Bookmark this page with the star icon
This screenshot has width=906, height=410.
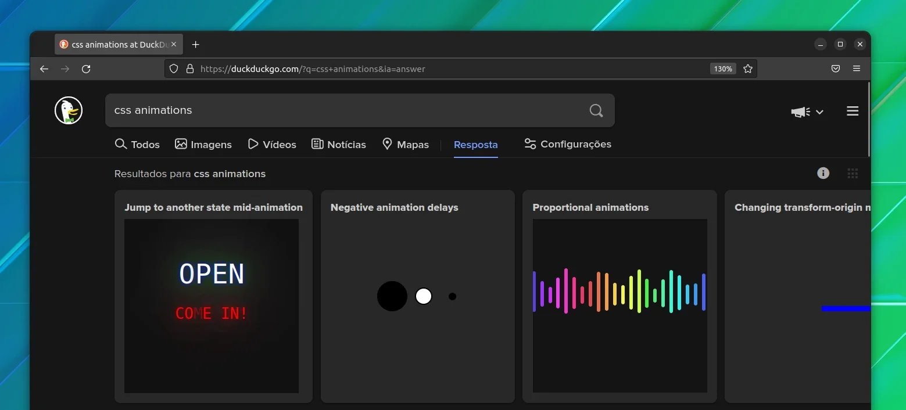(x=748, y=69)
